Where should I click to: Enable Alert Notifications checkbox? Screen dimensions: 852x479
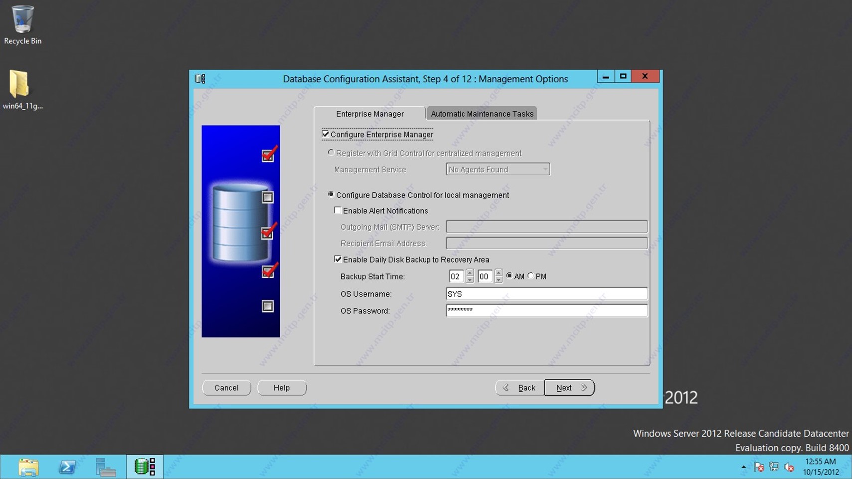point(338,210)
